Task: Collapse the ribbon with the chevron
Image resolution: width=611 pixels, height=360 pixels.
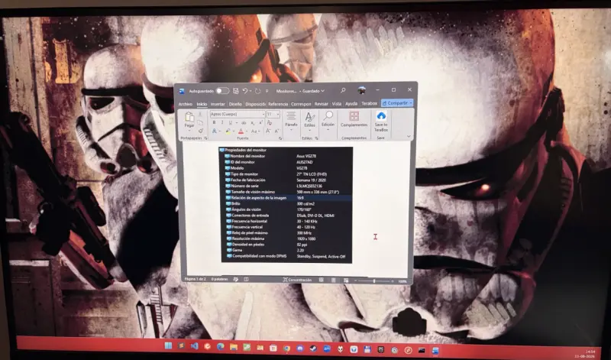Action: click(409, 136)
